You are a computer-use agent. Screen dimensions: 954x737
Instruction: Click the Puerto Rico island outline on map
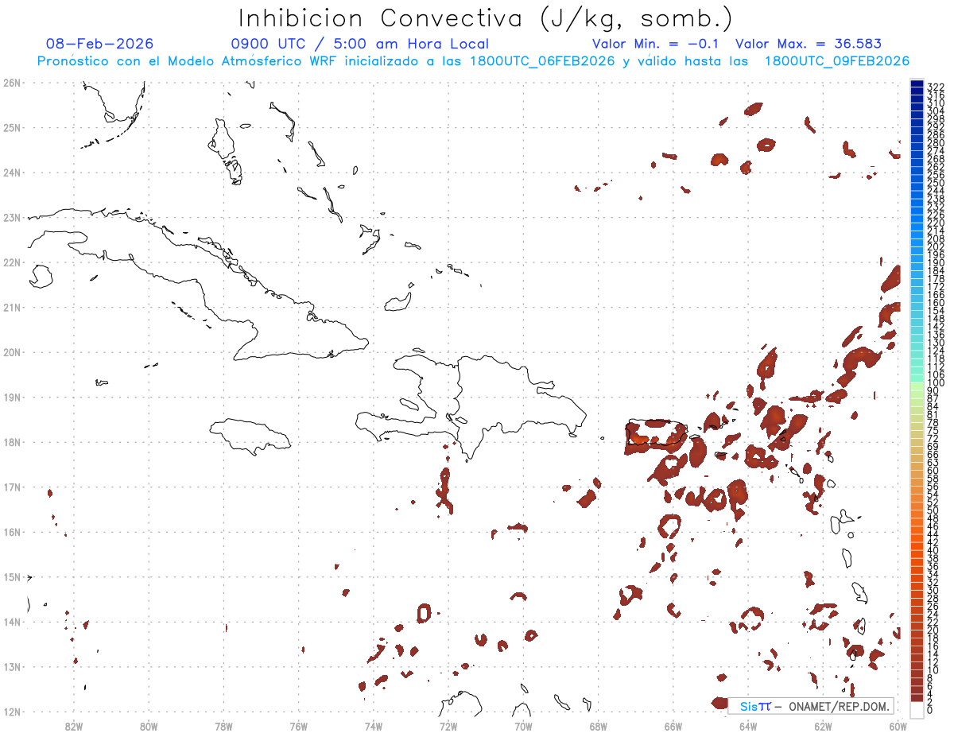click(x=656, y=433)
